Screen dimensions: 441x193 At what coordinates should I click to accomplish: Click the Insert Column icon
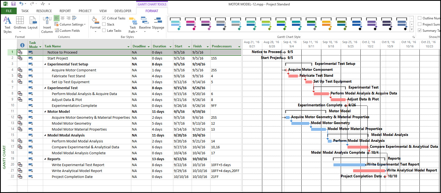[x=47, y=25]
